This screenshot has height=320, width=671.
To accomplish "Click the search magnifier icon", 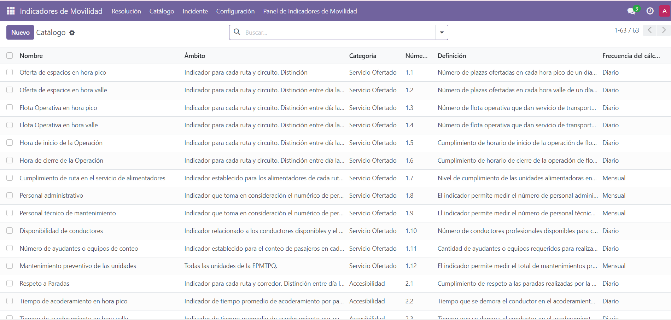I will 237,32.
